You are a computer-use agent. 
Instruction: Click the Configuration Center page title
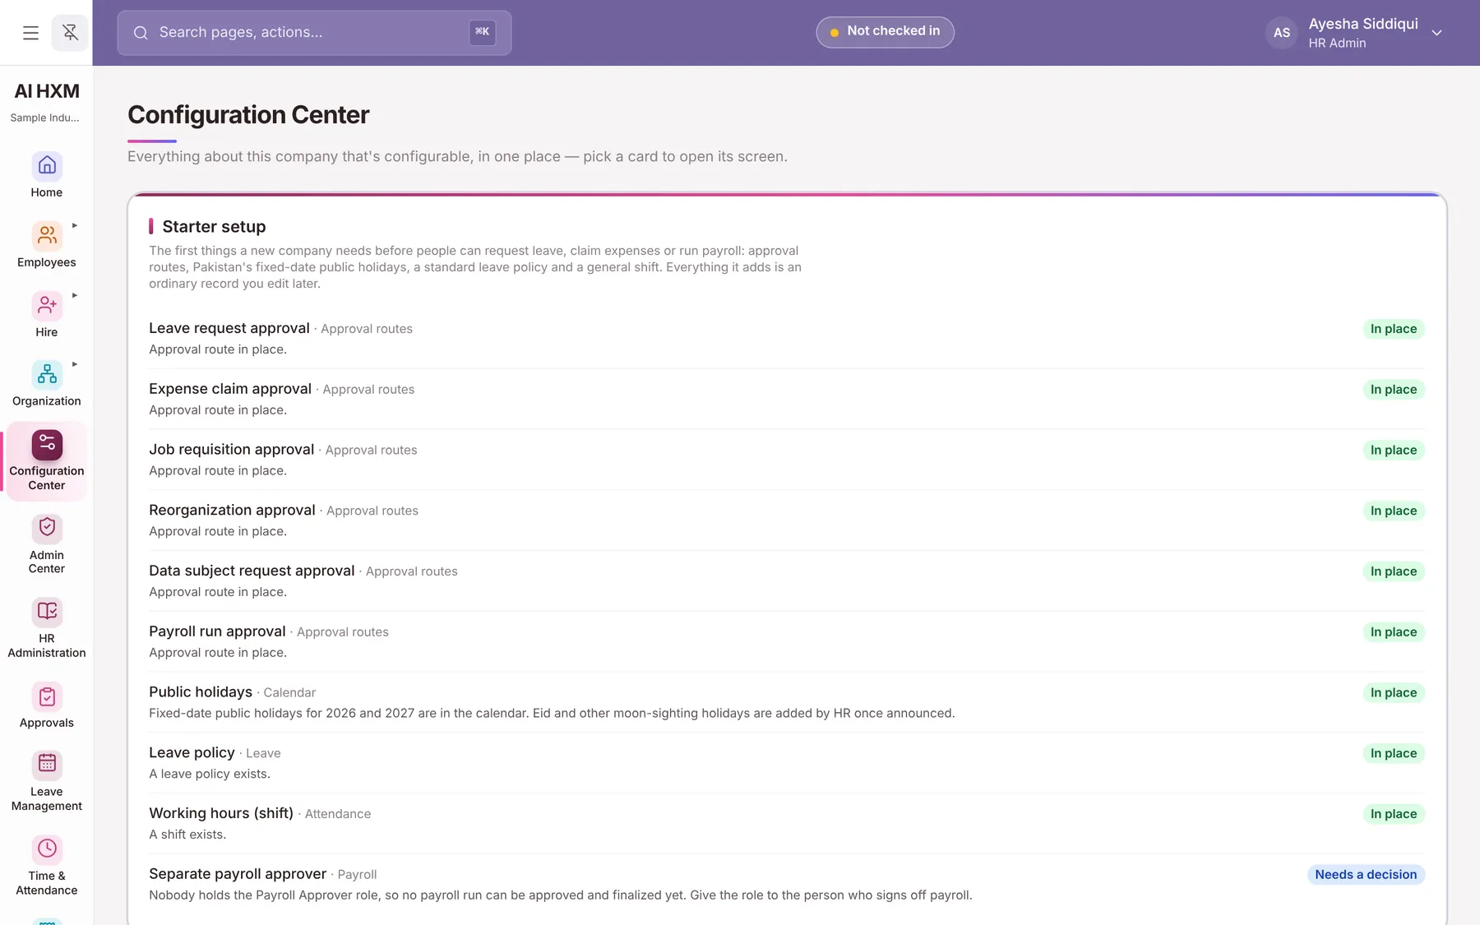[x=248, y=115]
